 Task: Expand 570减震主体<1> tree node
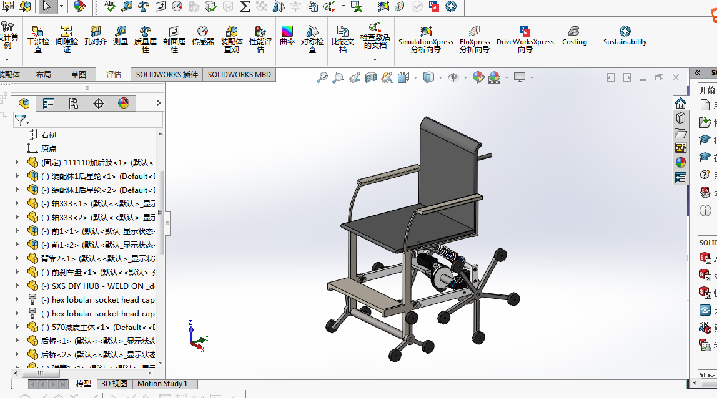17,327
